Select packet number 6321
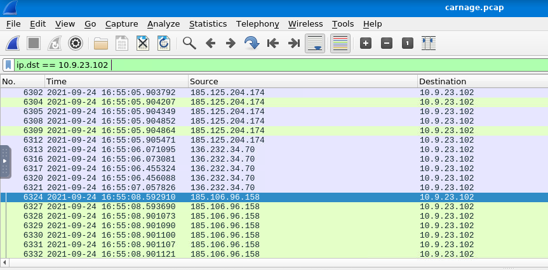 click(274, 188)
